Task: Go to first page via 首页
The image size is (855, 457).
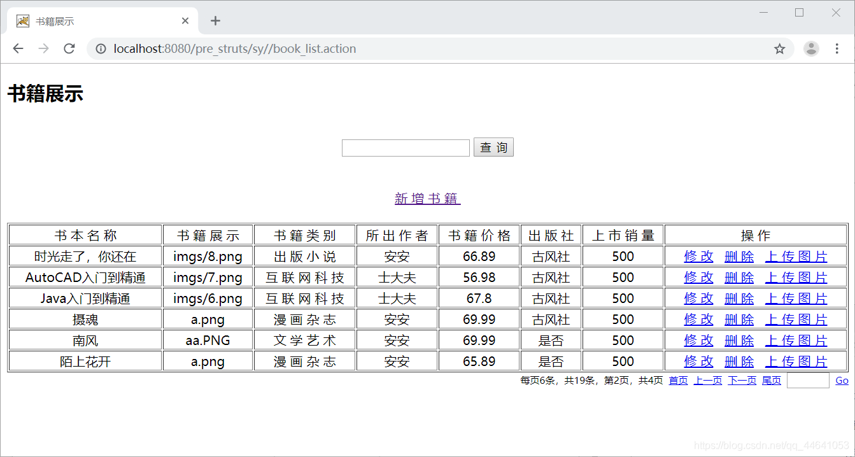Action: 678,381
